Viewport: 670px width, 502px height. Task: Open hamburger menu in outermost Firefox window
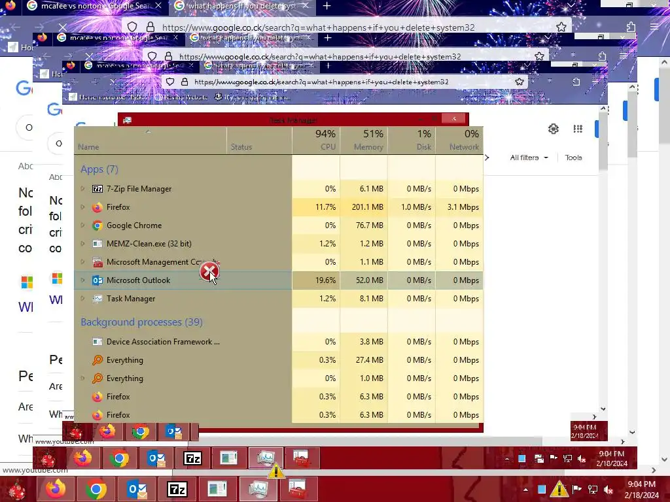point(654,27)
